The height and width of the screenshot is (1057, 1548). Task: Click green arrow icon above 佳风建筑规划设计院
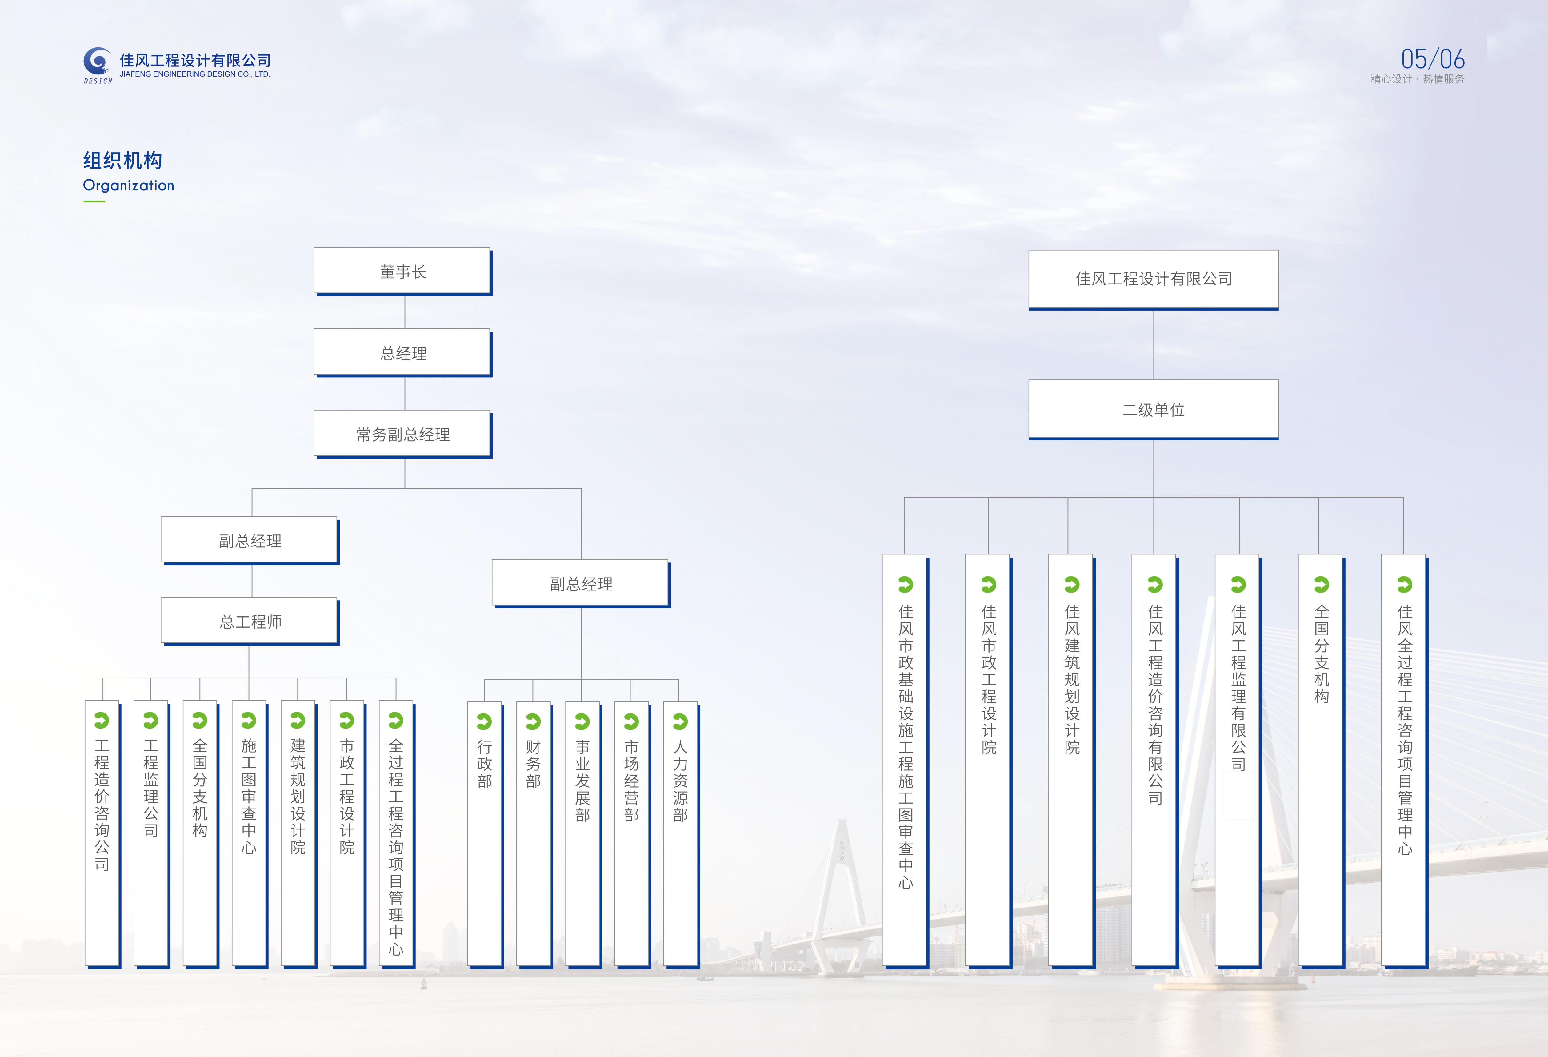[x=1072, y=584]
